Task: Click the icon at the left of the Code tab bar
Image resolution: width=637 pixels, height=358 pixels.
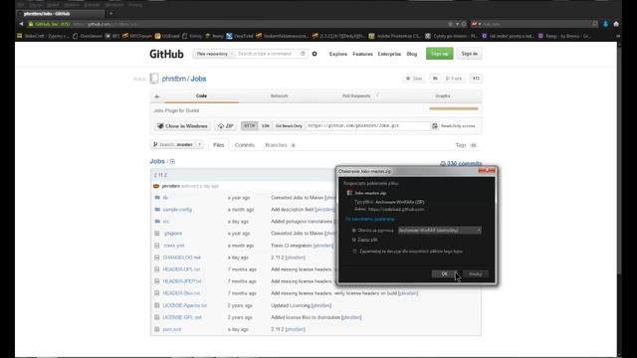Action: [x=157, y=96]
